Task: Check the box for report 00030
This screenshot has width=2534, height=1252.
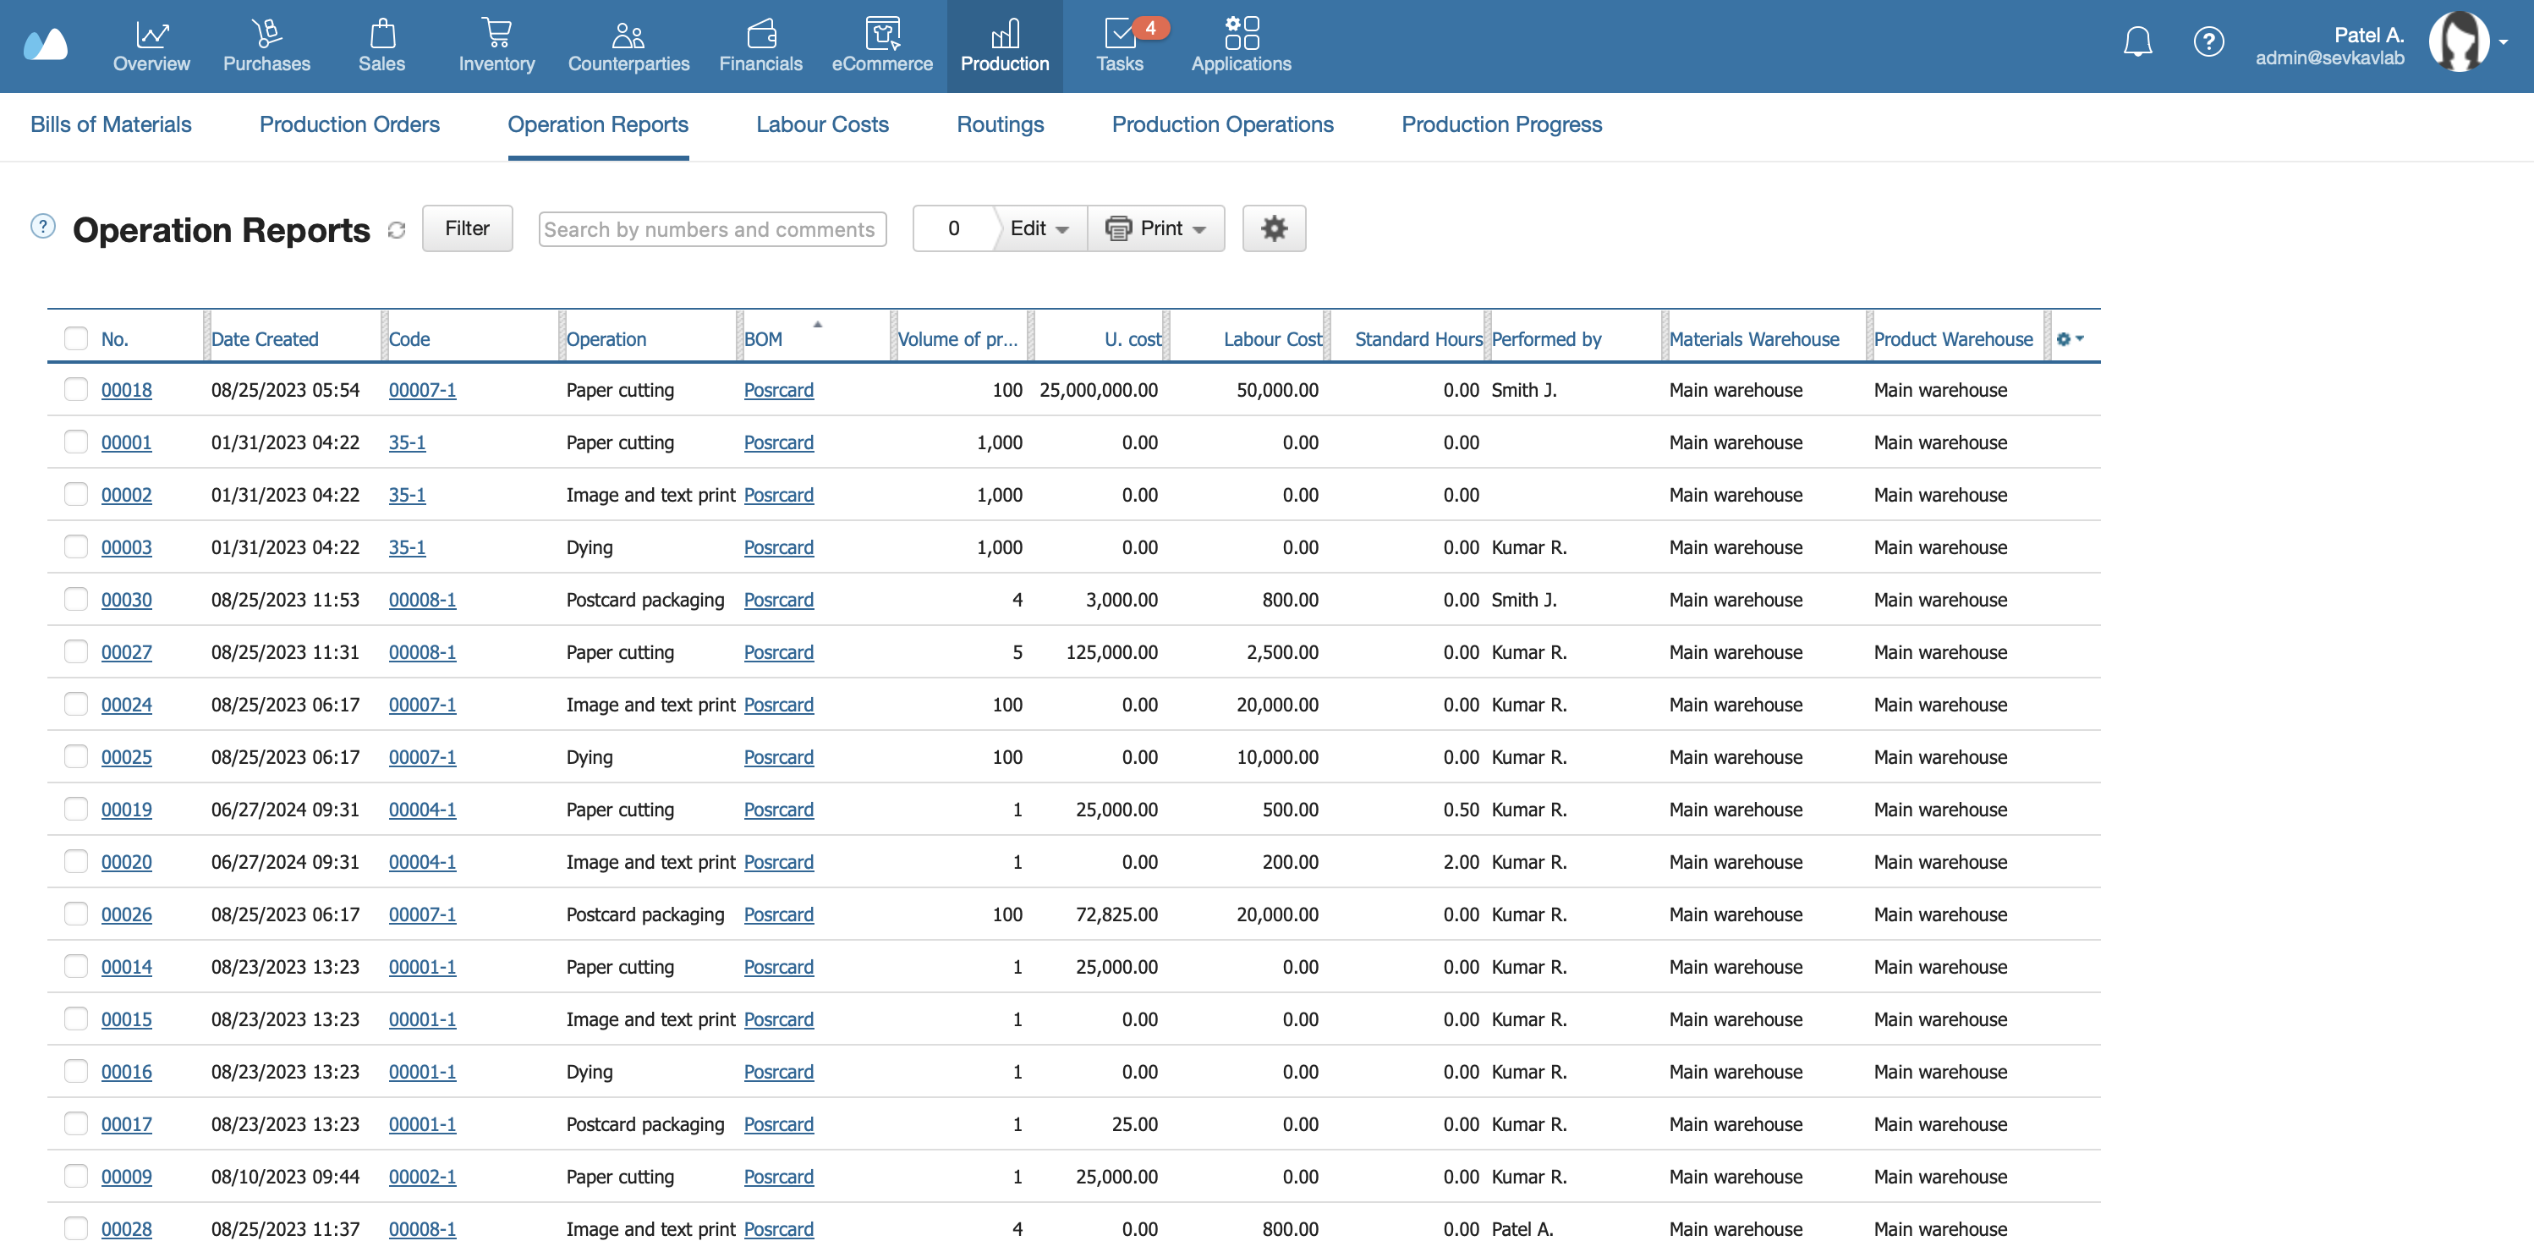Action: click(76, 599)
